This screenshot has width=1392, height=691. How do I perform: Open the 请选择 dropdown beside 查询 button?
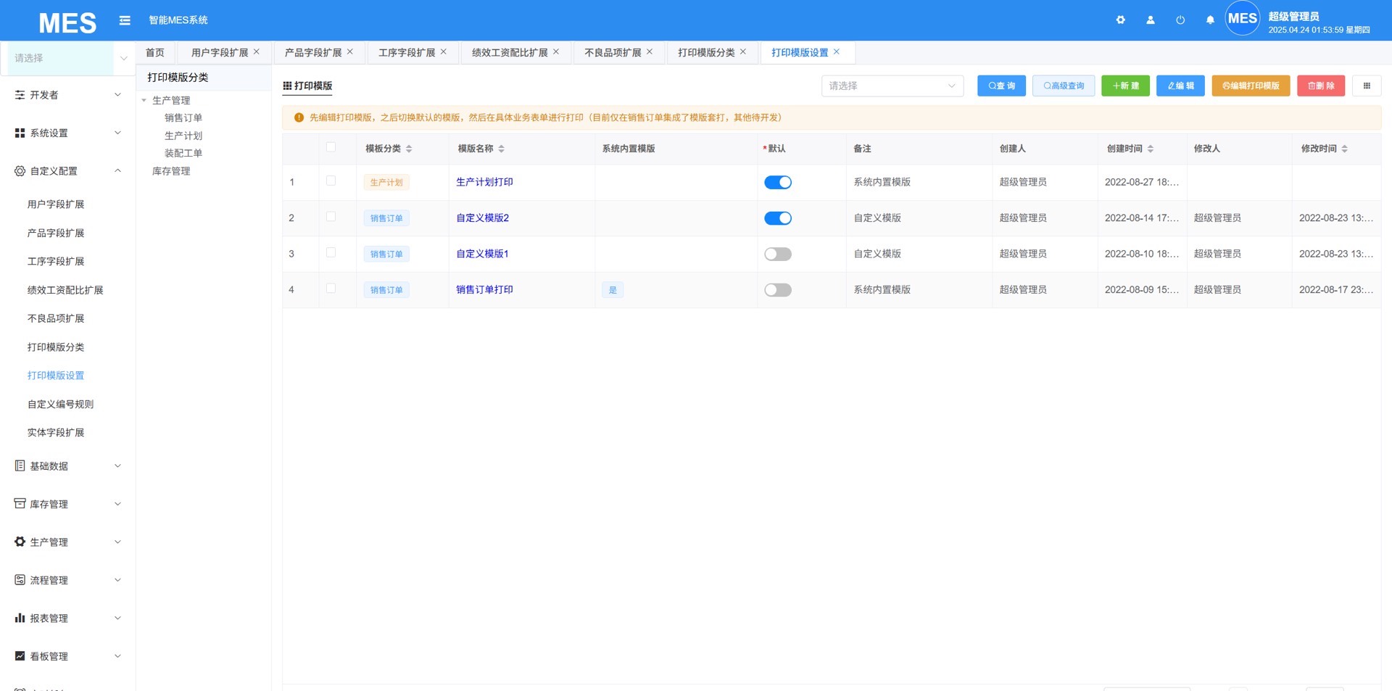[x=892, y=86]
